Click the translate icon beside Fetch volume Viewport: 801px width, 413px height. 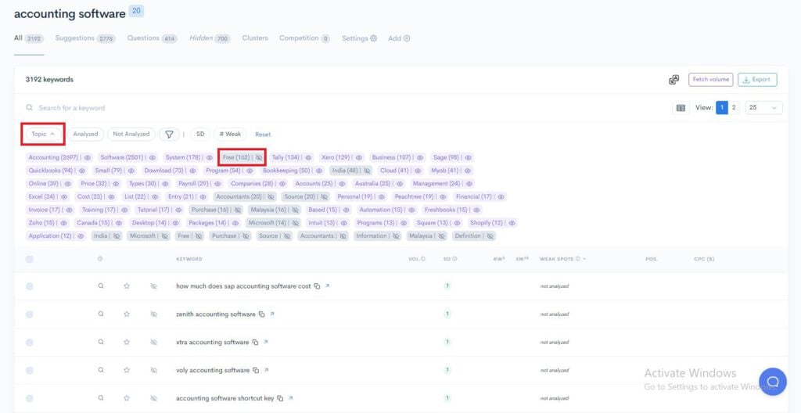tap(673, 80)
